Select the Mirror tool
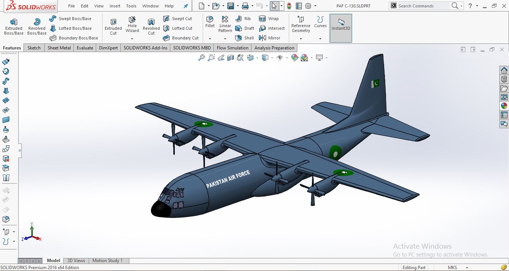Viewport: 509px width, 271px height. tap(269, 38)
